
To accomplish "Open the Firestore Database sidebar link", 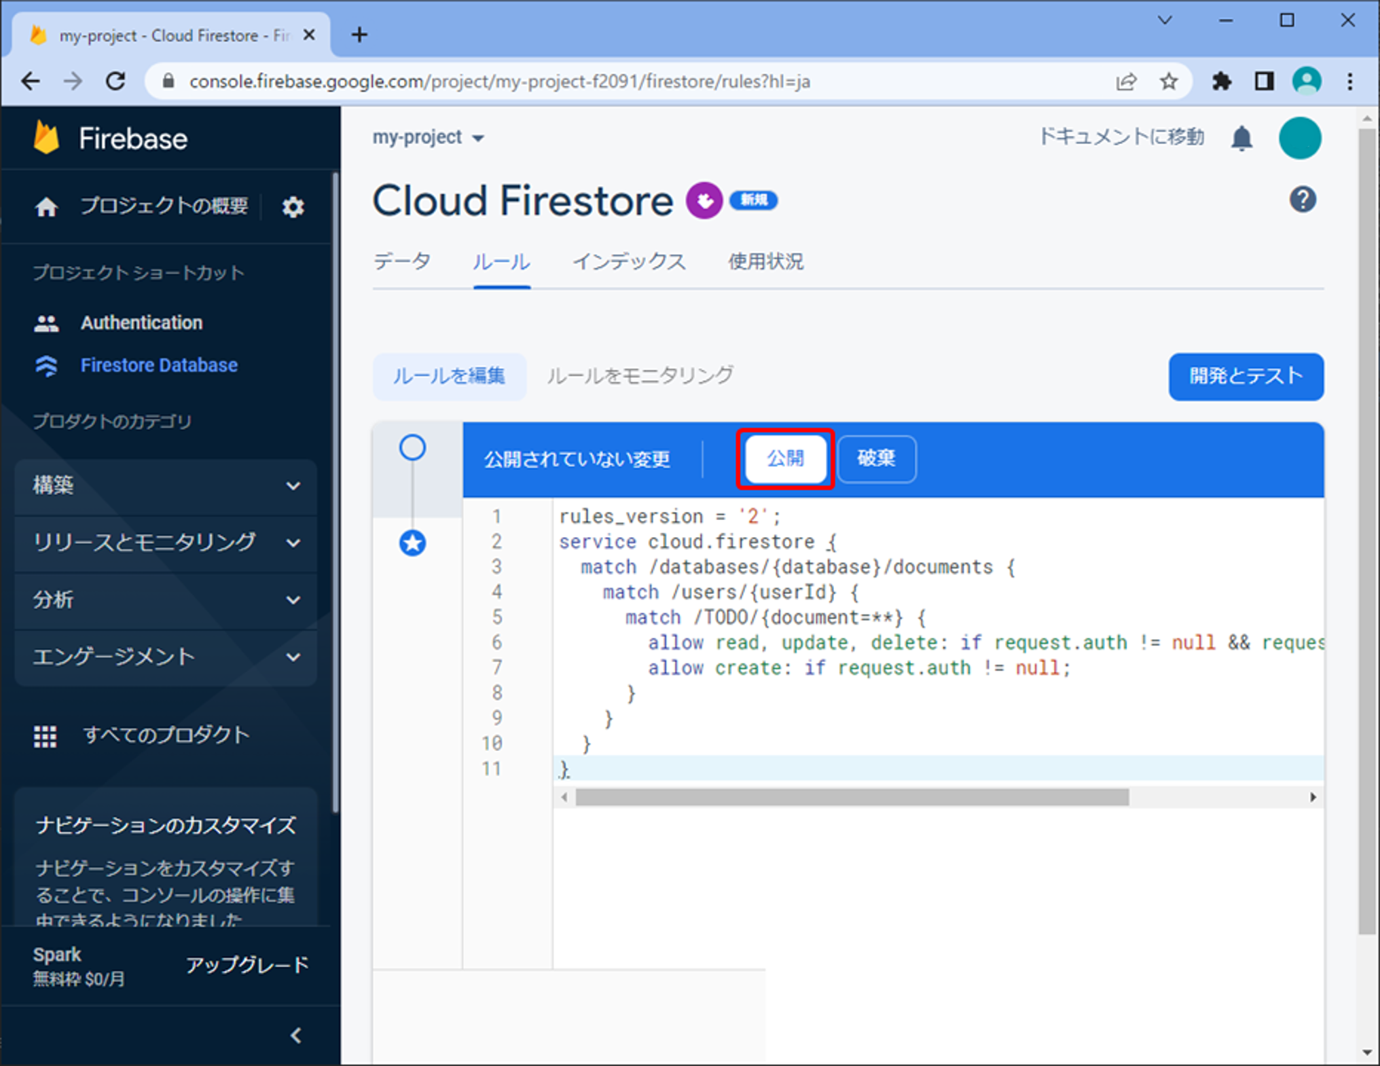I will 159,365.
